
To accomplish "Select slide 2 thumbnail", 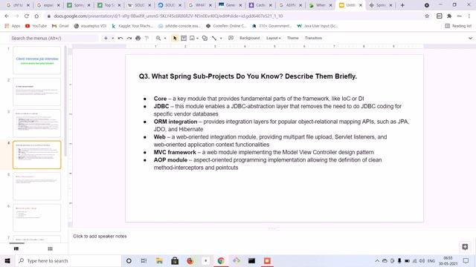I will pyautogui.click(x=37, y=92).
